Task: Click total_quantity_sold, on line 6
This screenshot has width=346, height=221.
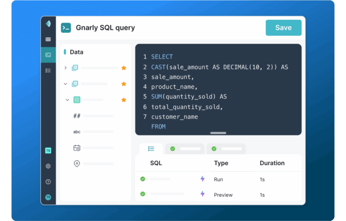Action: coord(187,107)
